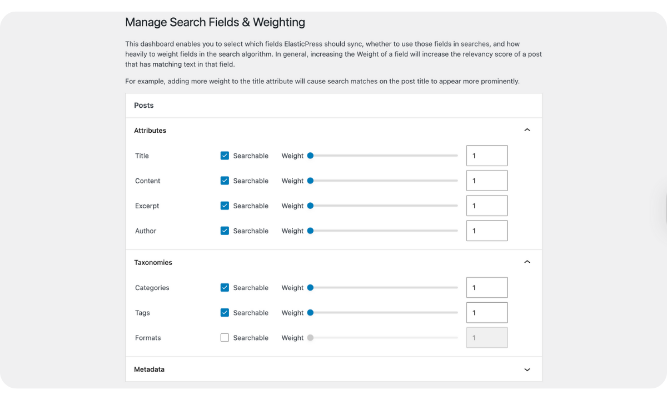Collapse the Attributes section chevron
Image resolution: width=667 pixels, height=400 pixels.
(x=527, y=131)
